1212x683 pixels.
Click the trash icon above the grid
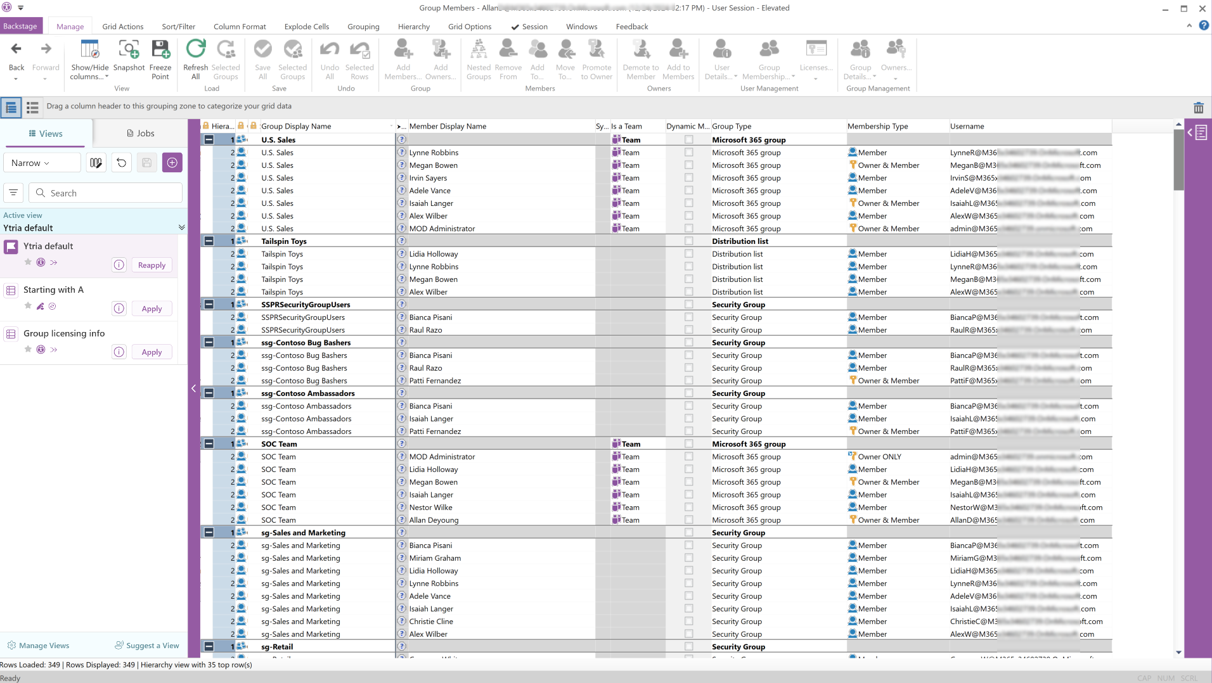pos(1198,108)
